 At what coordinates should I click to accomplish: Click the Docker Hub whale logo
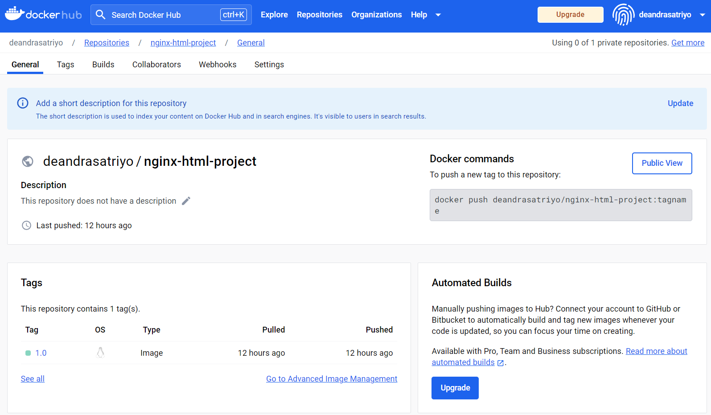[43, 14]
